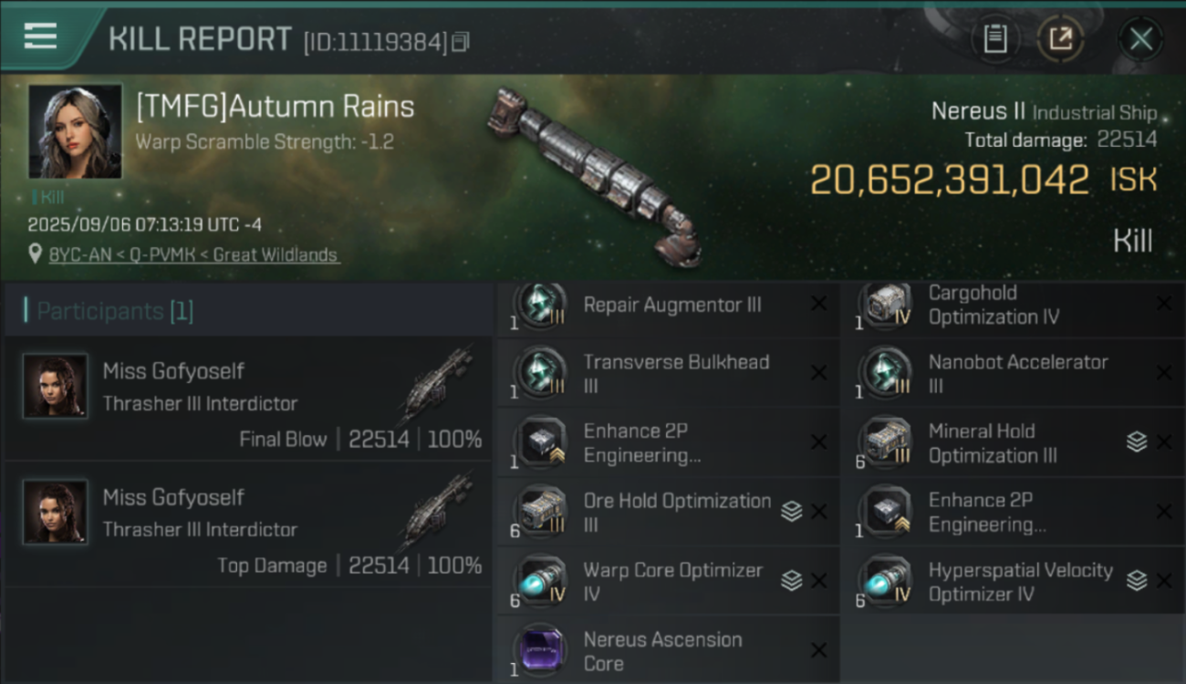1186x684 pixels.
Task: Remove the Transverse Bulkhead III item
Action: pos(819,373)
